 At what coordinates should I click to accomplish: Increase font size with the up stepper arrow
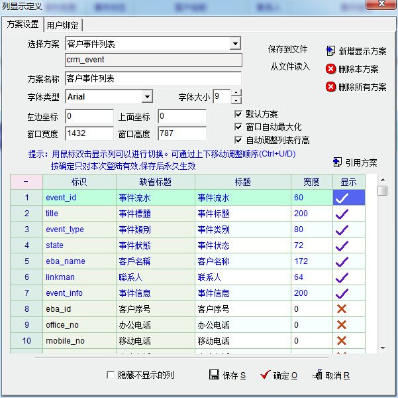(236, 93)
